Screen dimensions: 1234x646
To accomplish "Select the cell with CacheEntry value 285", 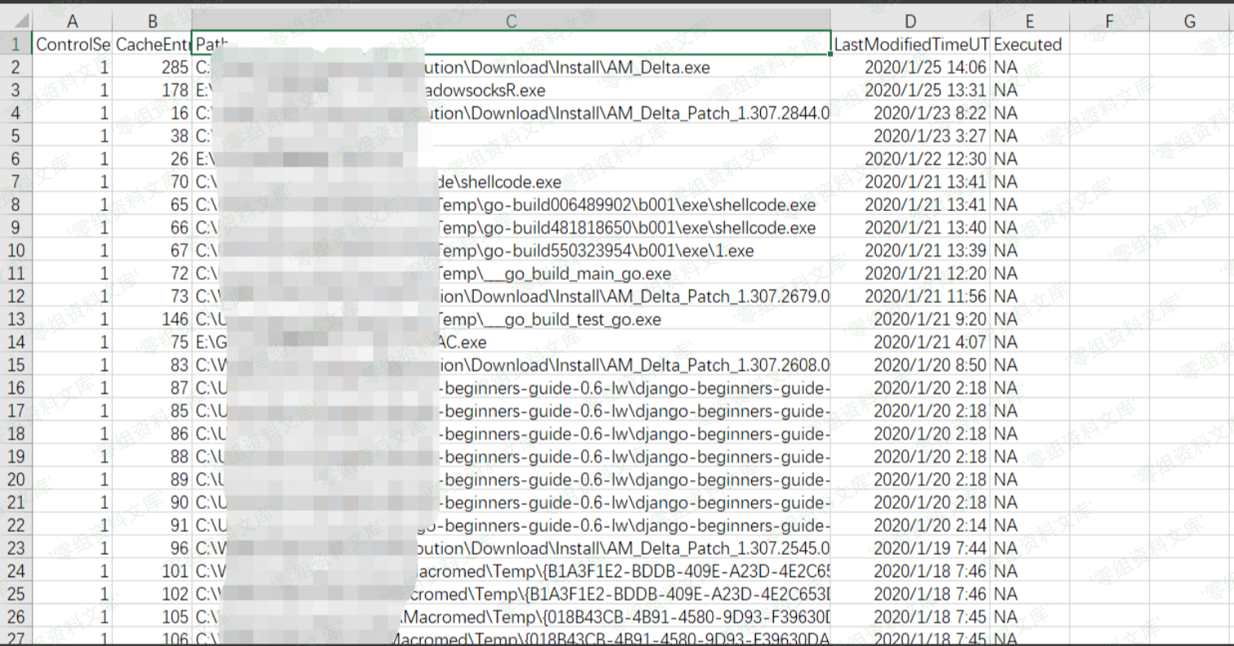I will pyautogui.click(x=152, y=68).
